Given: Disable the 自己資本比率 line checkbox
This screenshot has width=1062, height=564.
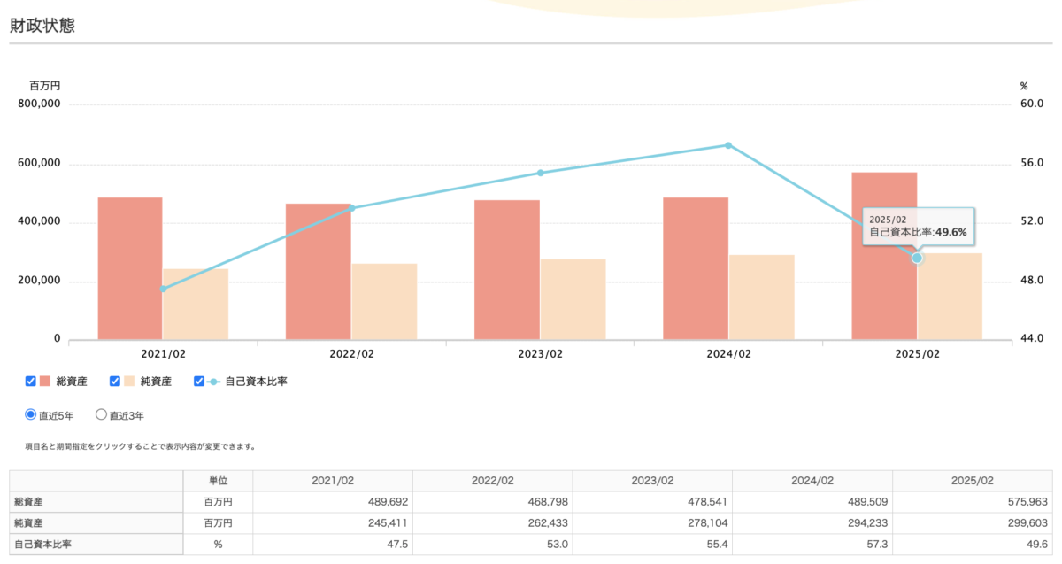Looking at the screenshot, I should 199,382.
